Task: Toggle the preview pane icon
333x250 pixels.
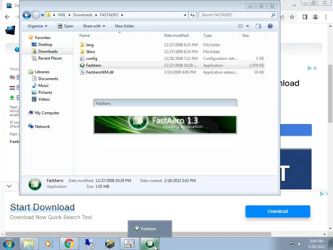Action: [259, 26]
